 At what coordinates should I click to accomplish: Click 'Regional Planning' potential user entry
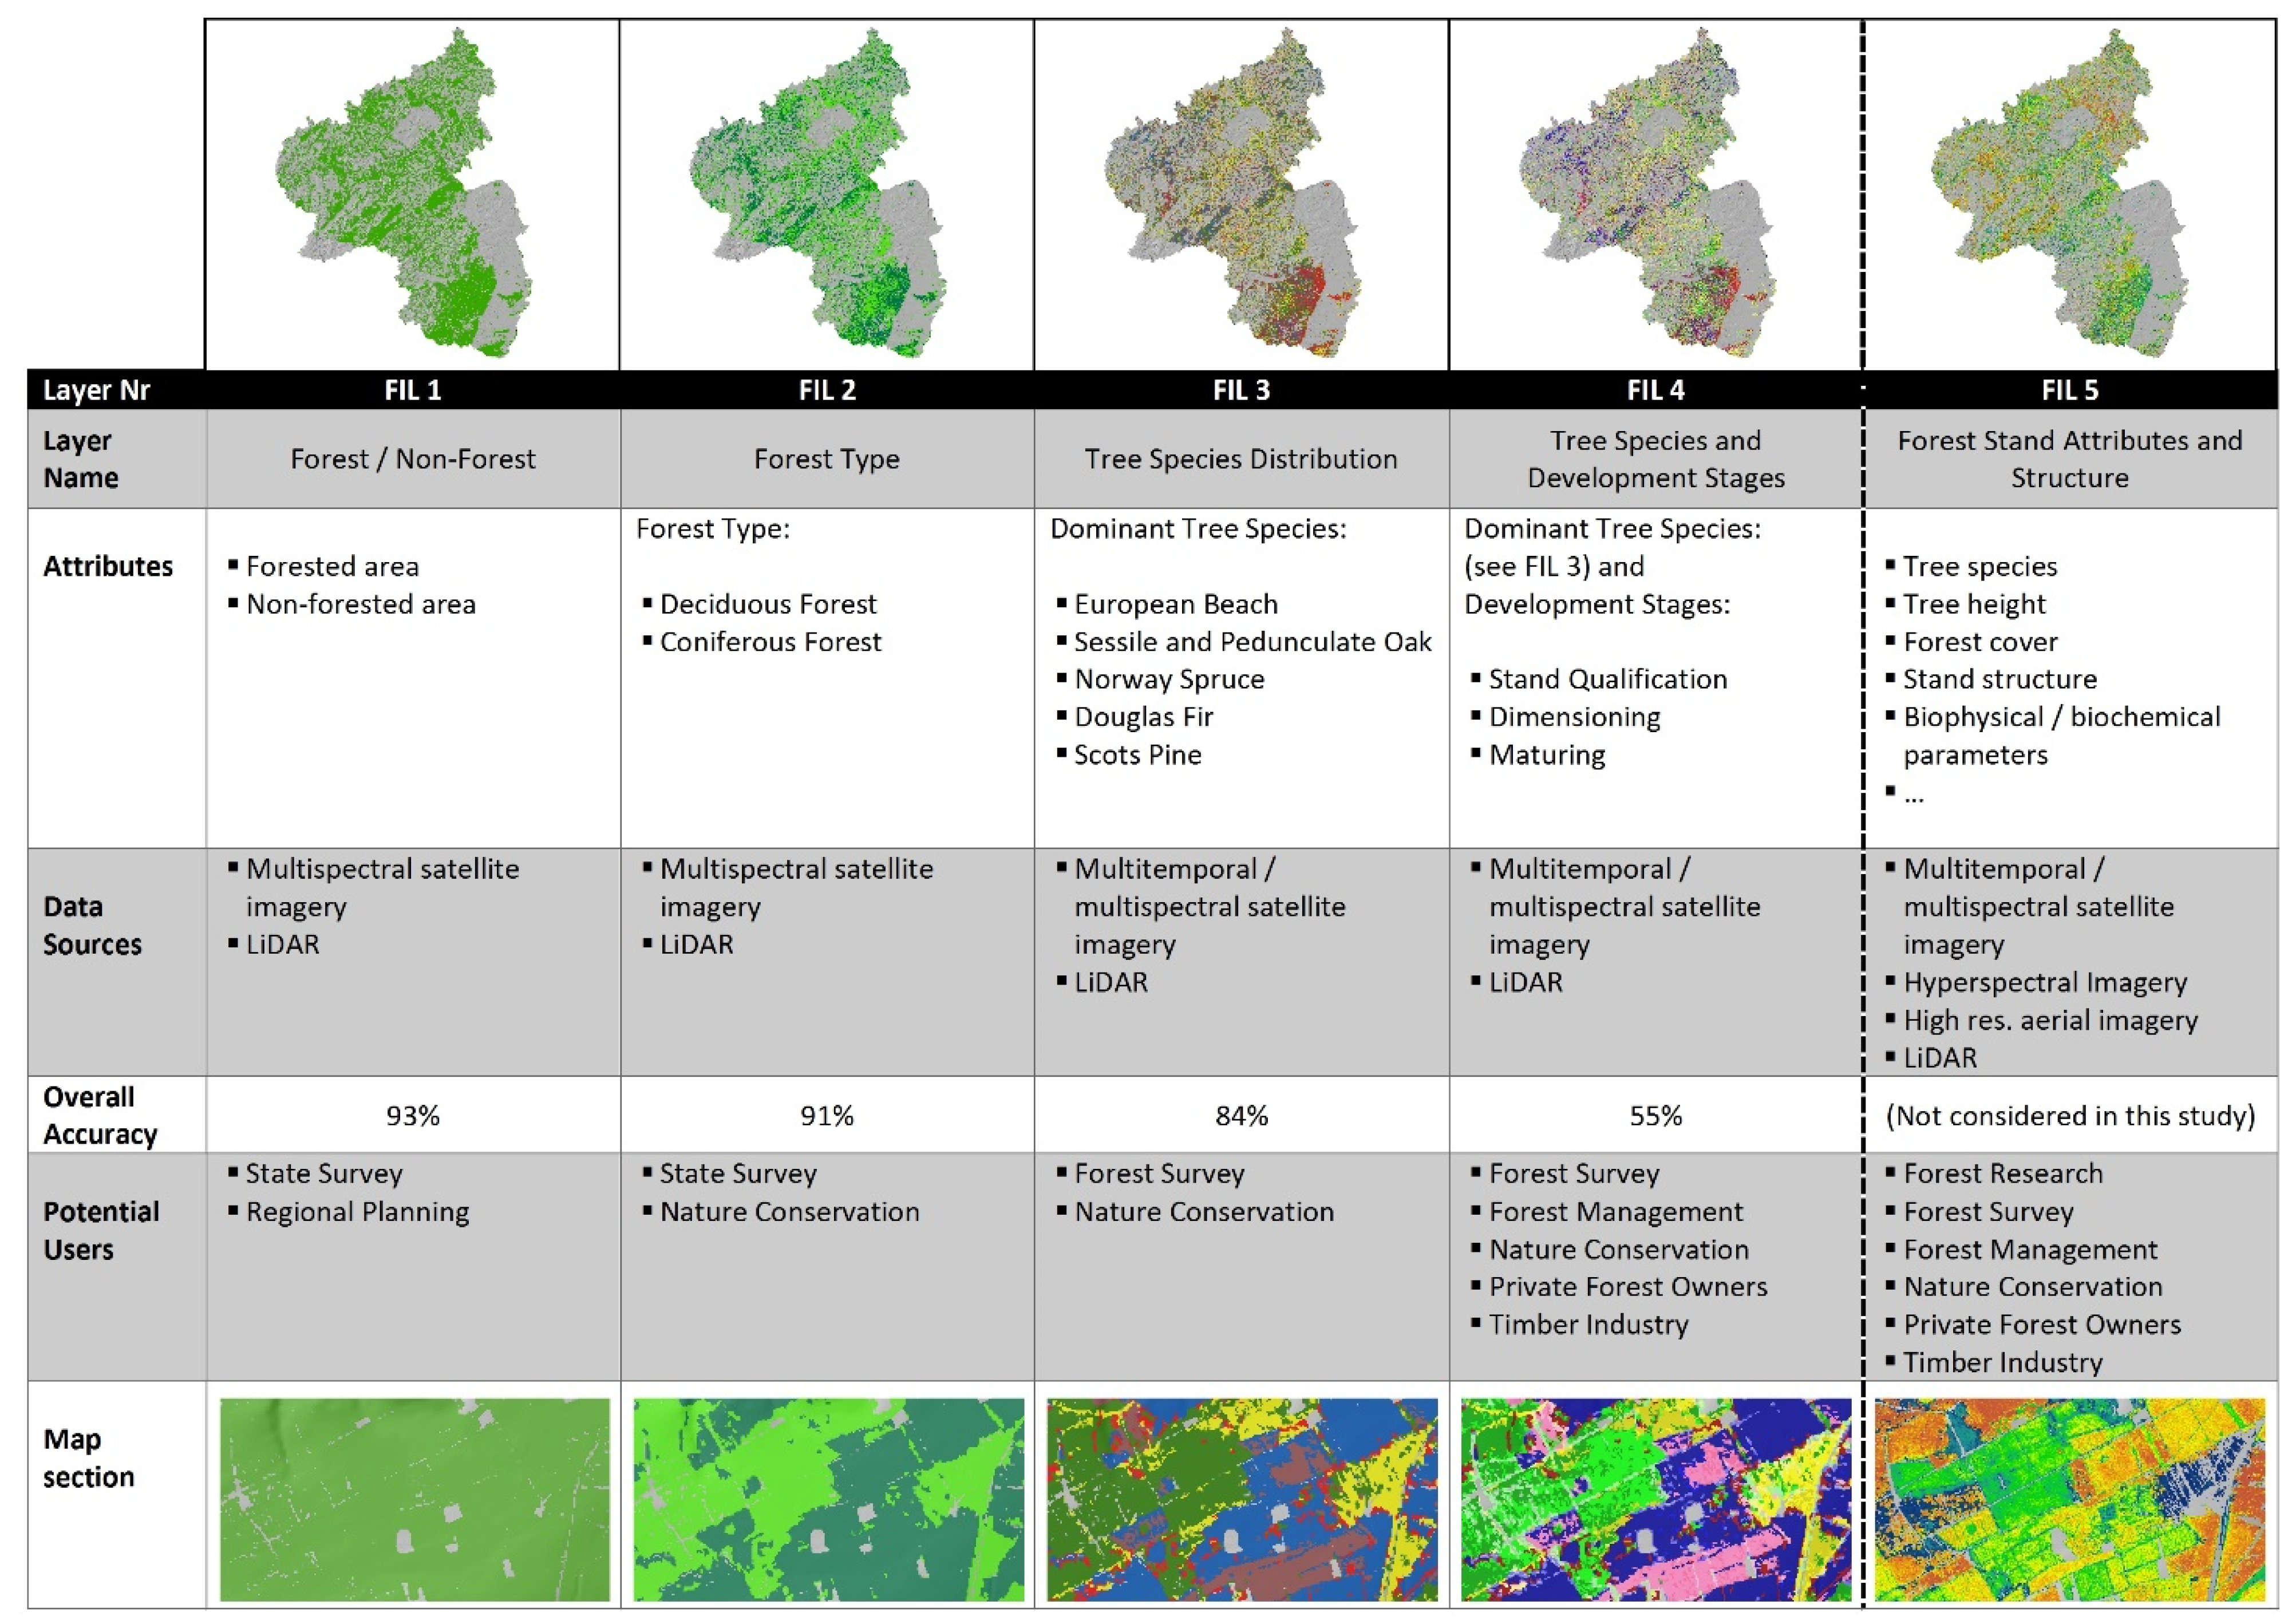click(357, 1212)
